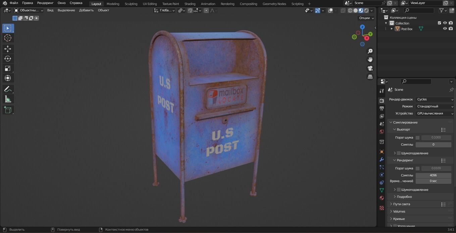Click the viewport zoom magnifier icon
The height and width of the screenshot is (233, 456).
pyautogui.click(x=370, y=51)
